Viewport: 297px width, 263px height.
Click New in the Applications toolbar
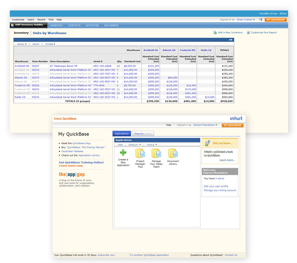click(x=120, y=145)
